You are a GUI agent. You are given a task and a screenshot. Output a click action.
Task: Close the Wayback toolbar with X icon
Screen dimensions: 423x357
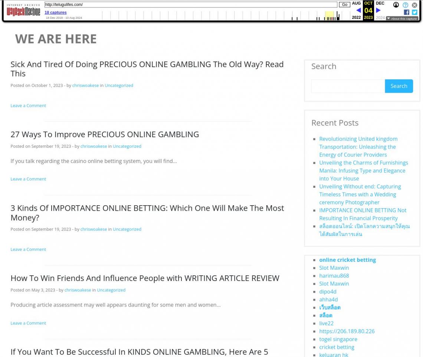[x=414, y=5]
